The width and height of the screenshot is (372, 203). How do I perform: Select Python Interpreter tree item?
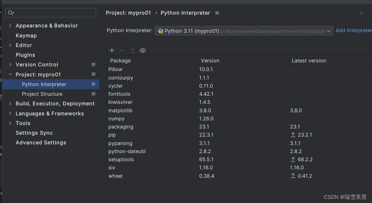51,84
